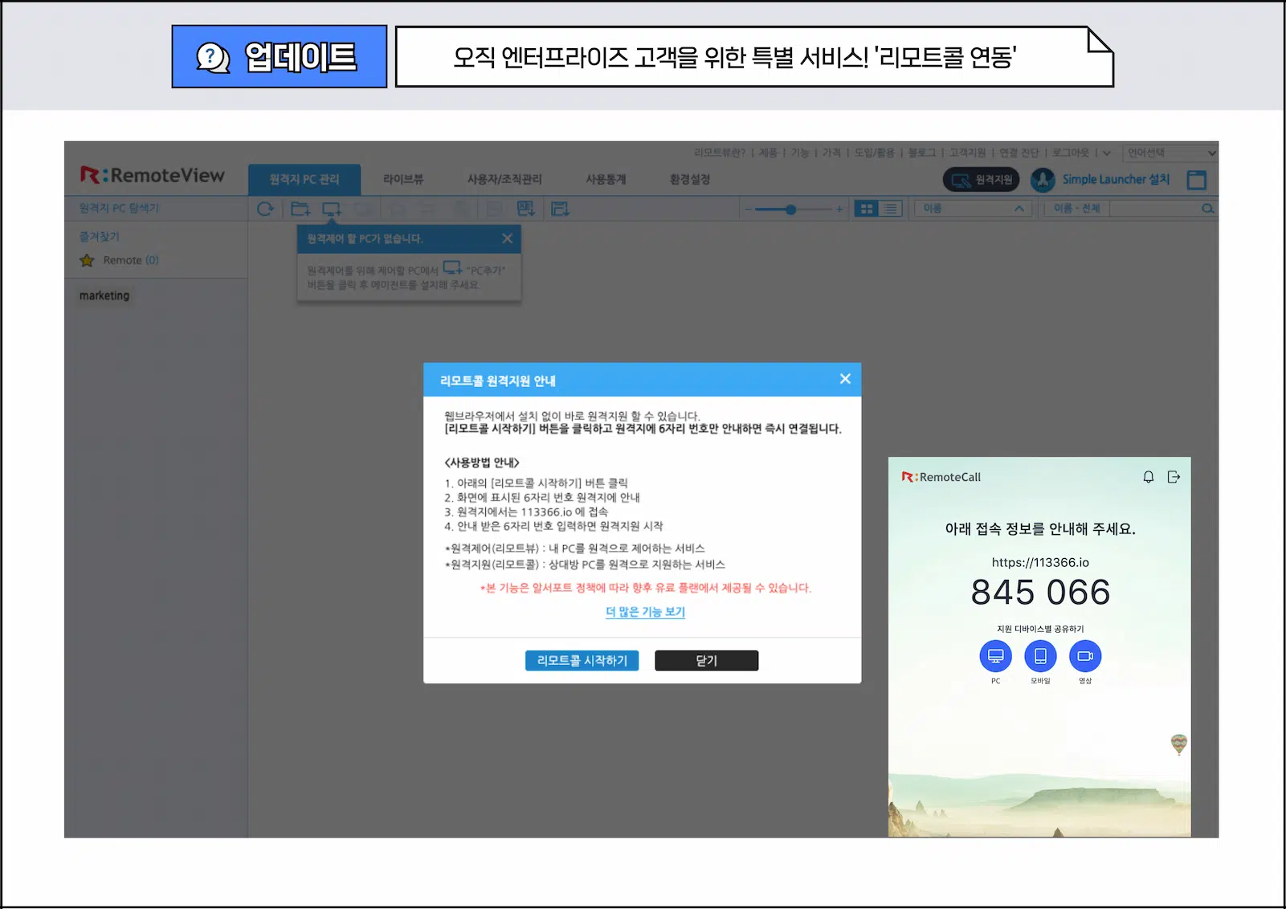Open the 언어선택 language dropdown
Image resolution: width=1286 pixels, height=909 pixels.
[x=1170, y=153]
